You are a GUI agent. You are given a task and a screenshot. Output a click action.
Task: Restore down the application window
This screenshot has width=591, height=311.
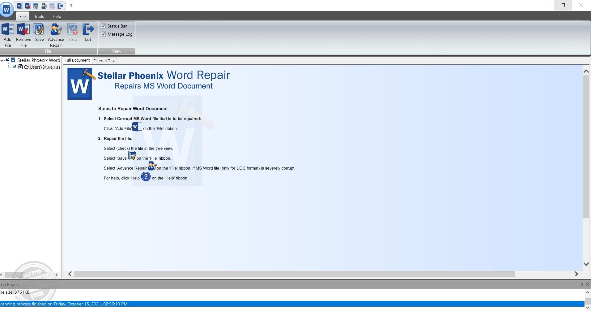click(x=563, y=5)
